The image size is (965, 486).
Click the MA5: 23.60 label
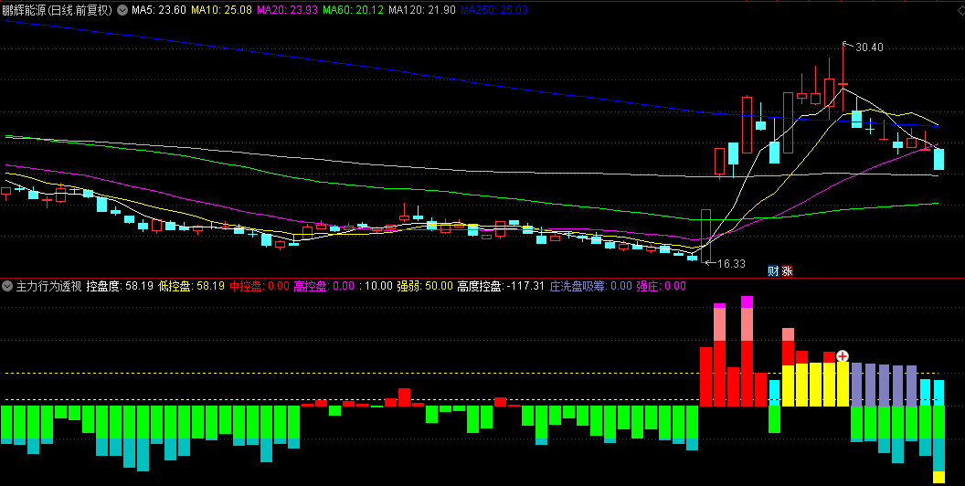159,10
